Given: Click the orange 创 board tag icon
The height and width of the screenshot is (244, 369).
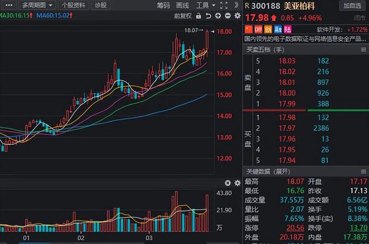Looking at the screenshot, I should click(268, 29).
